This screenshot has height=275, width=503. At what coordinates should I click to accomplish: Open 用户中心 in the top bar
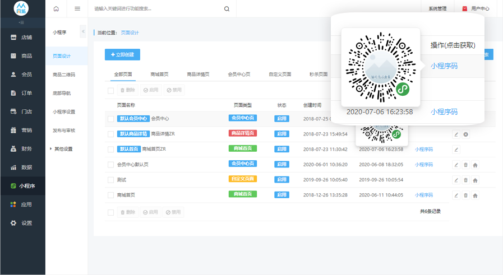(476, 8)
